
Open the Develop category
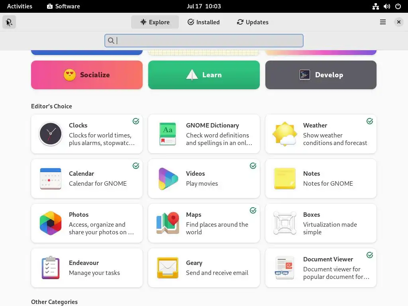point(321,75)
